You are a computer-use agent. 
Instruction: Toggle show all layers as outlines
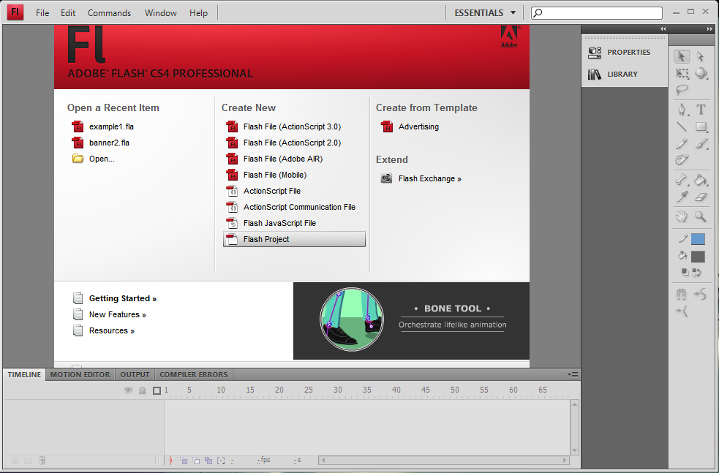tap(157, 390)
